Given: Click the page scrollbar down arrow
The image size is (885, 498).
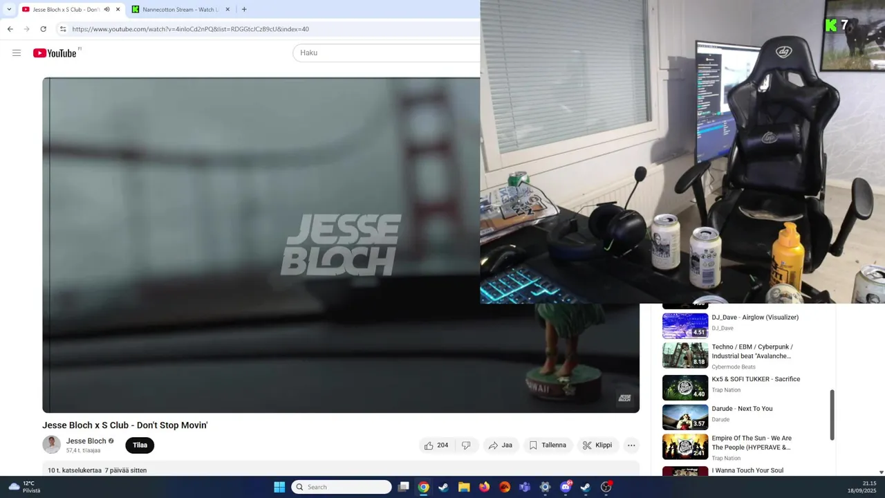Looking at the screenshot, I should coord(881,472).
